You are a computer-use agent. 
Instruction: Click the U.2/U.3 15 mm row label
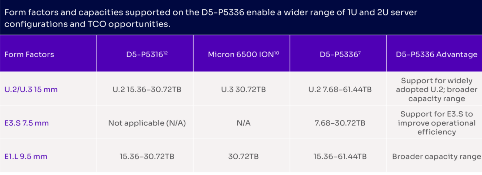point(31,90)
